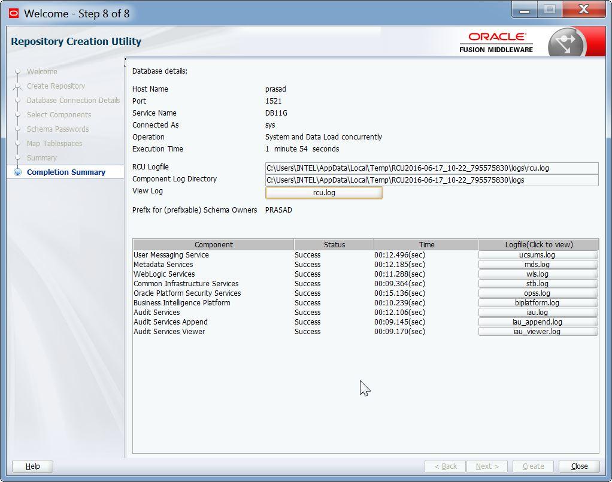The width and height of the screenshot is (612, 482).
Task: Select the Select Components step
Action: pyautogui.click(x=59, y=115)
